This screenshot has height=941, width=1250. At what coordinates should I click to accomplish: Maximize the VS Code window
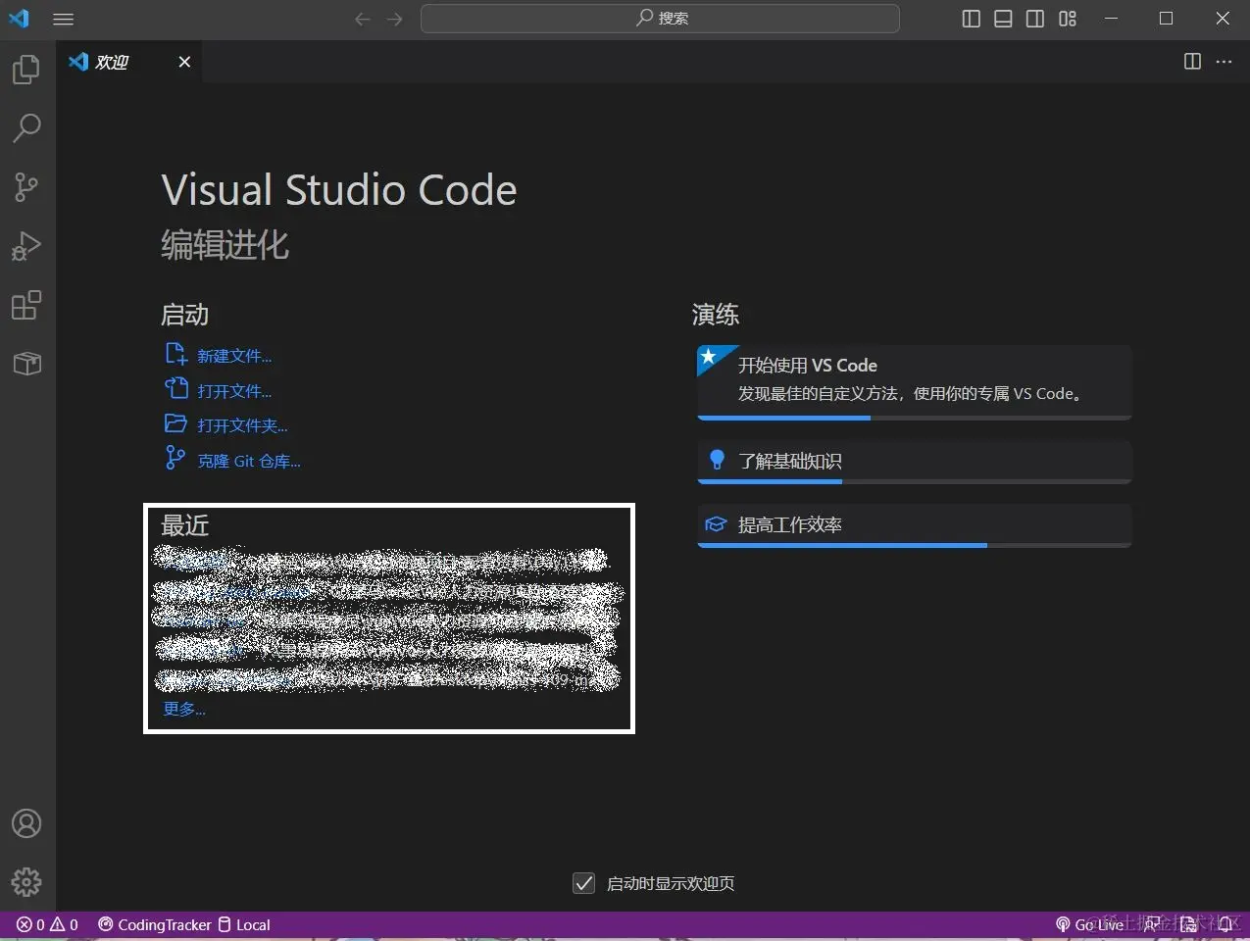[1167, 19]
